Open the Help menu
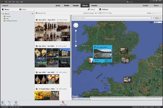163x108 pixels. [22, 2]
